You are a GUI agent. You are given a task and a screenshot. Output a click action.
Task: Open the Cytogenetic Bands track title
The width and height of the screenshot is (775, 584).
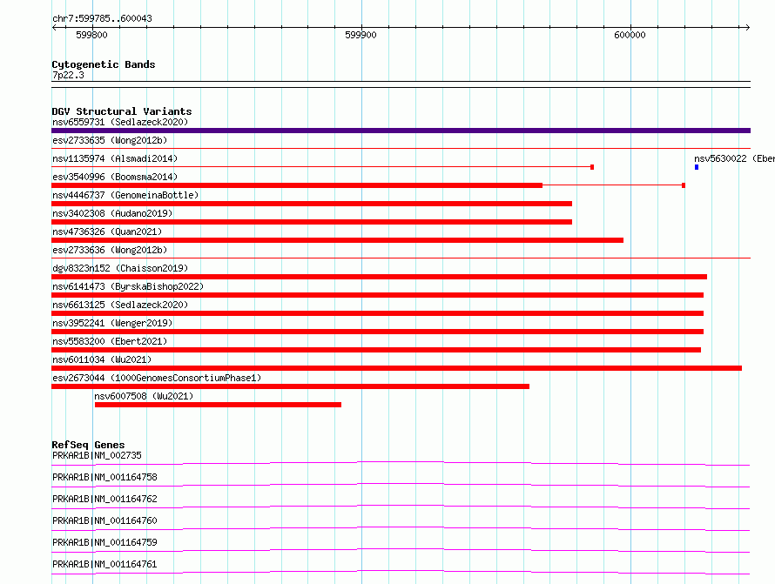104,64
